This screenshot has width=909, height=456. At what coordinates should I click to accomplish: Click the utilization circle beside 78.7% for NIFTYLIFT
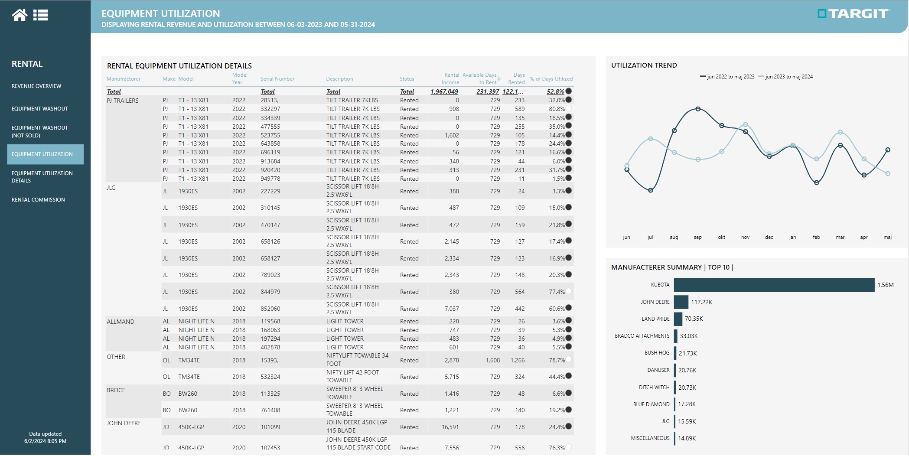(568, 359)
